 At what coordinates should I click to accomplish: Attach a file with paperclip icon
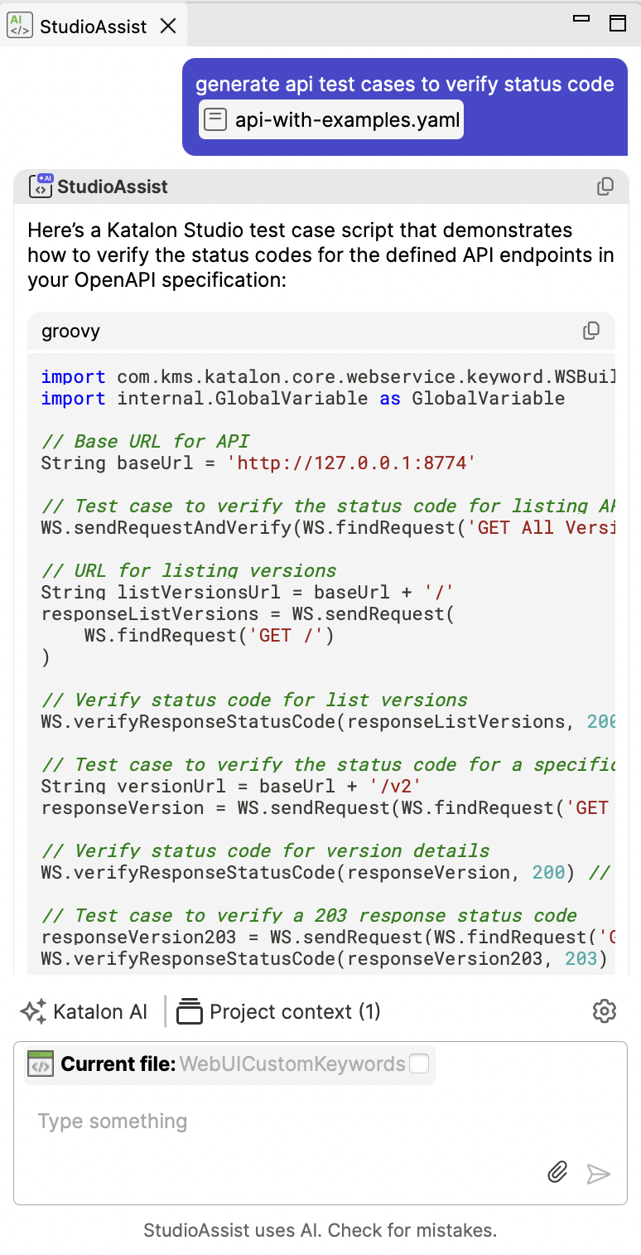pyautogui.click(x=558, y=1172)
